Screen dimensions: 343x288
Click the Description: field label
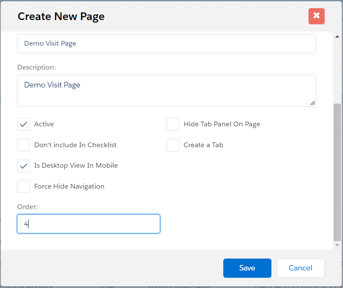pos(36,67)
